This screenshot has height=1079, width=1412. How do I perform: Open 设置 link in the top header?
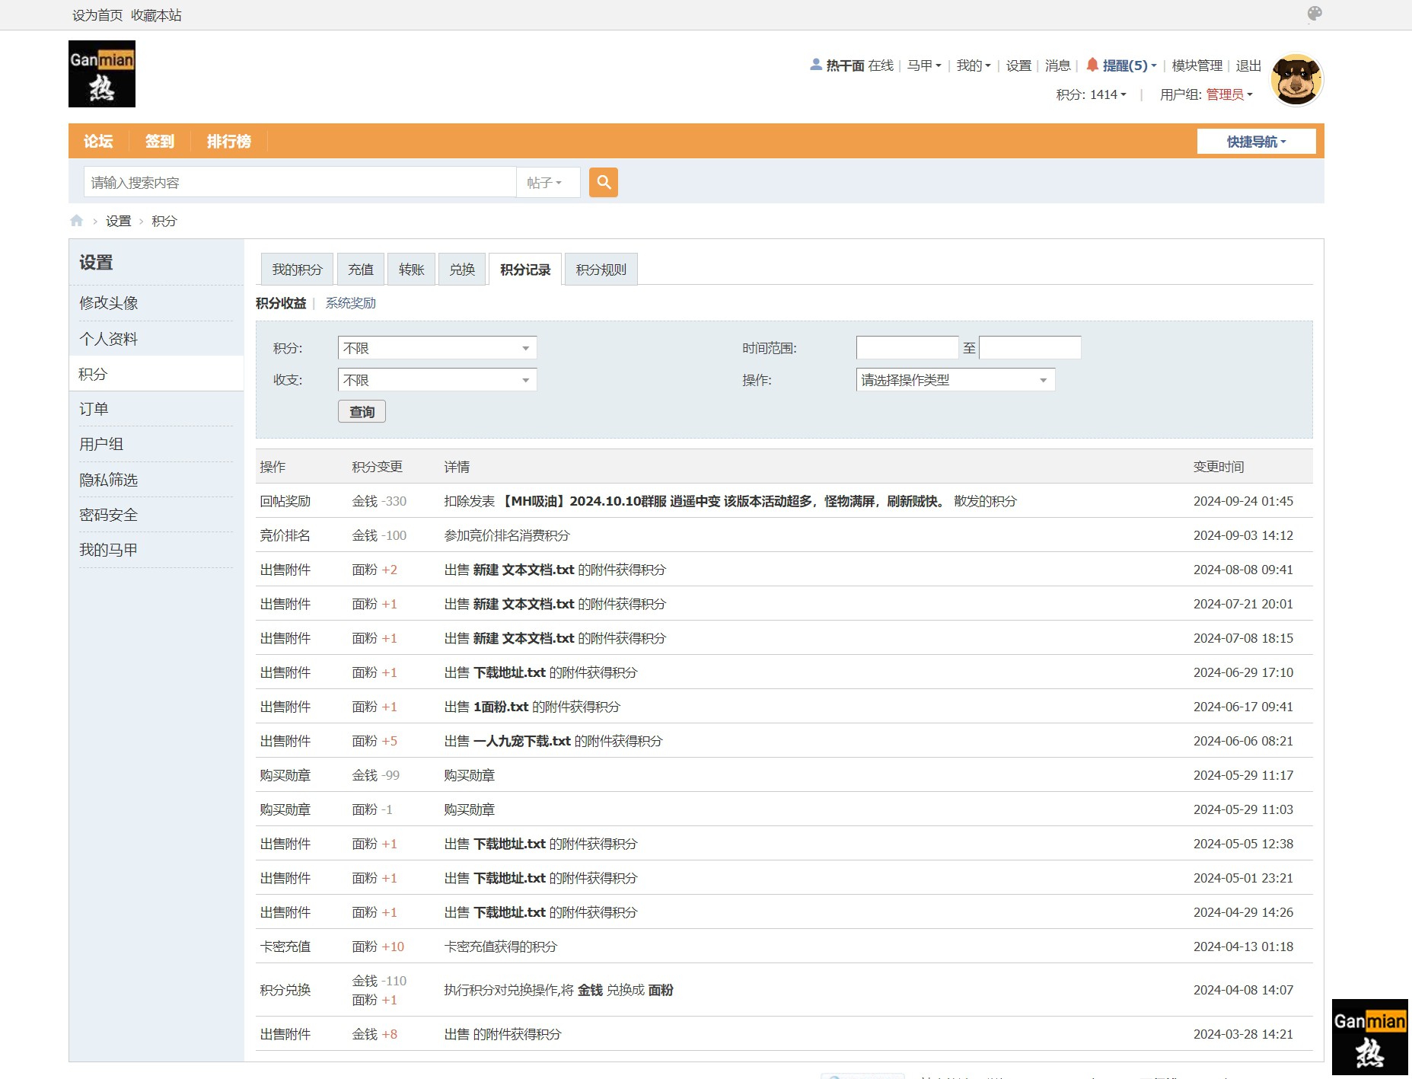1018,65
